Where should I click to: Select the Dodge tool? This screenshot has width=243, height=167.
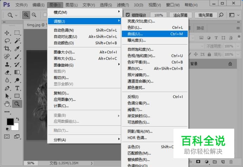(17, 80)
